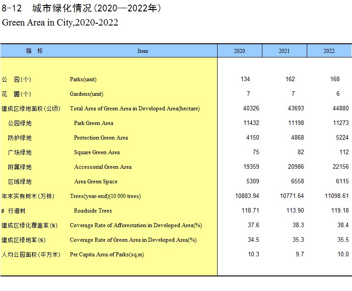Click the 2022 parks value 168
Image resolution: width=352 pixels, height=291 pixels.
tap(335, 79)
